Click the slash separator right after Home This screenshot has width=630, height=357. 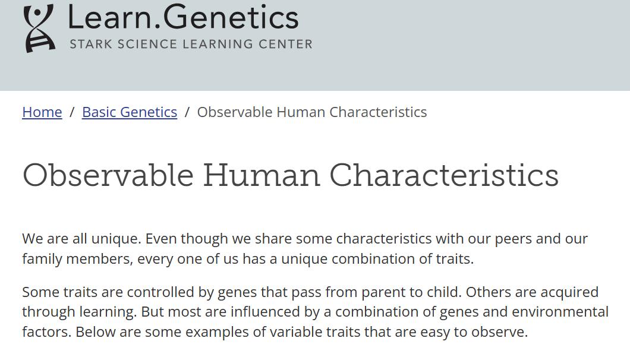point(72,112)
